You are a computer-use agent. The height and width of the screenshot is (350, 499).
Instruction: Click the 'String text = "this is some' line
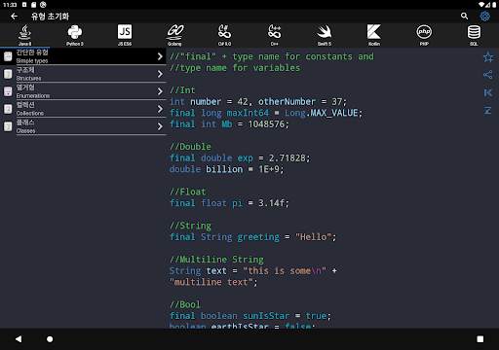click(x=253, y=270)
